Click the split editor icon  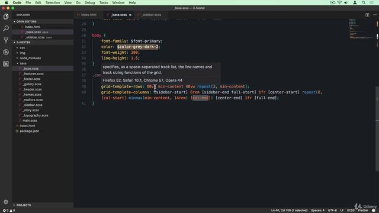[367, 15]
